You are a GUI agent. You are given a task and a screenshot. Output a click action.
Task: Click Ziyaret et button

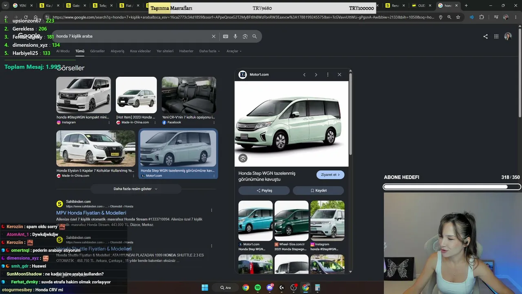click(x=330, y=175)
